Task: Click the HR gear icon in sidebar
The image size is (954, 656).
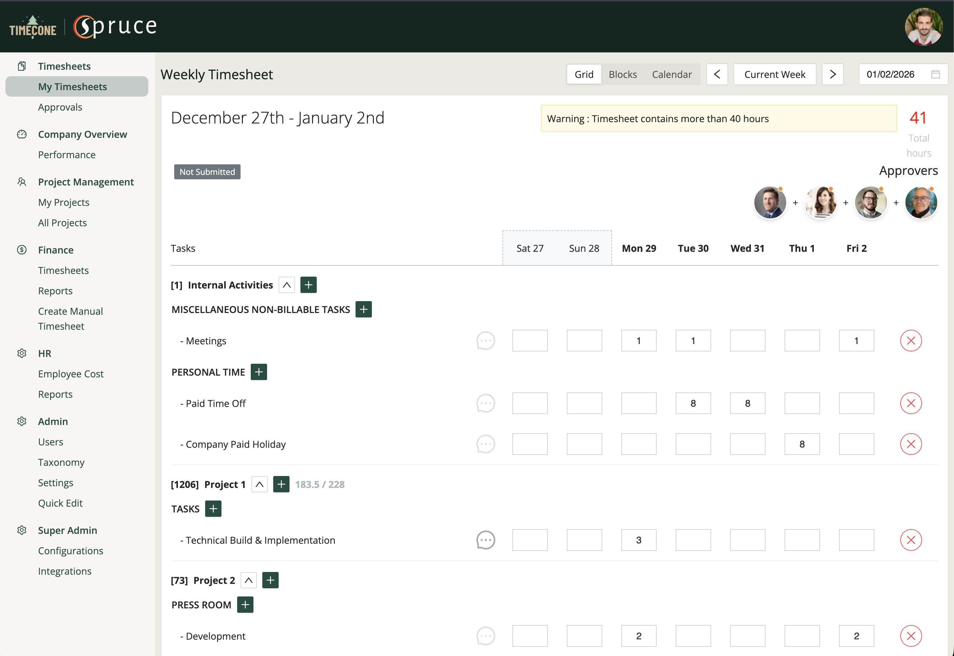Action: (22, 353)
